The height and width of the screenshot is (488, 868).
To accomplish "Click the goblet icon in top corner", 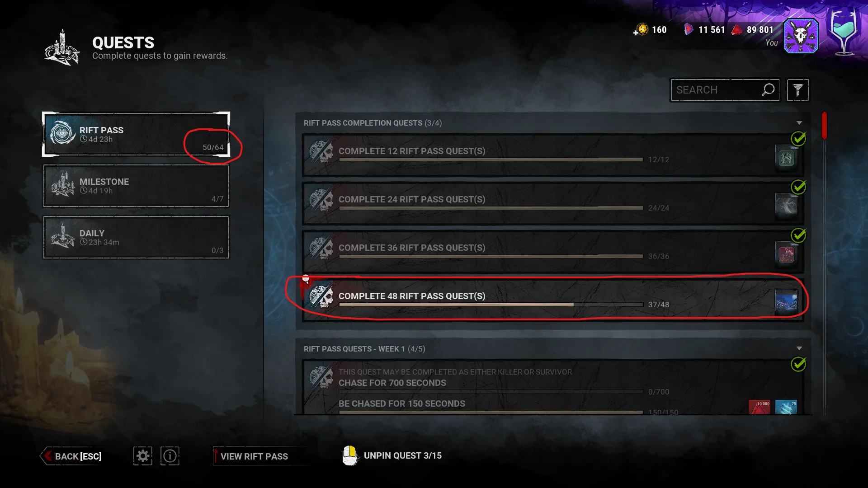I will 844,32.
